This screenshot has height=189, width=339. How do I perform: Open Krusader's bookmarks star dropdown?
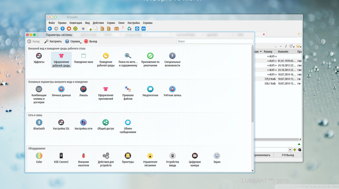[299, 46]
